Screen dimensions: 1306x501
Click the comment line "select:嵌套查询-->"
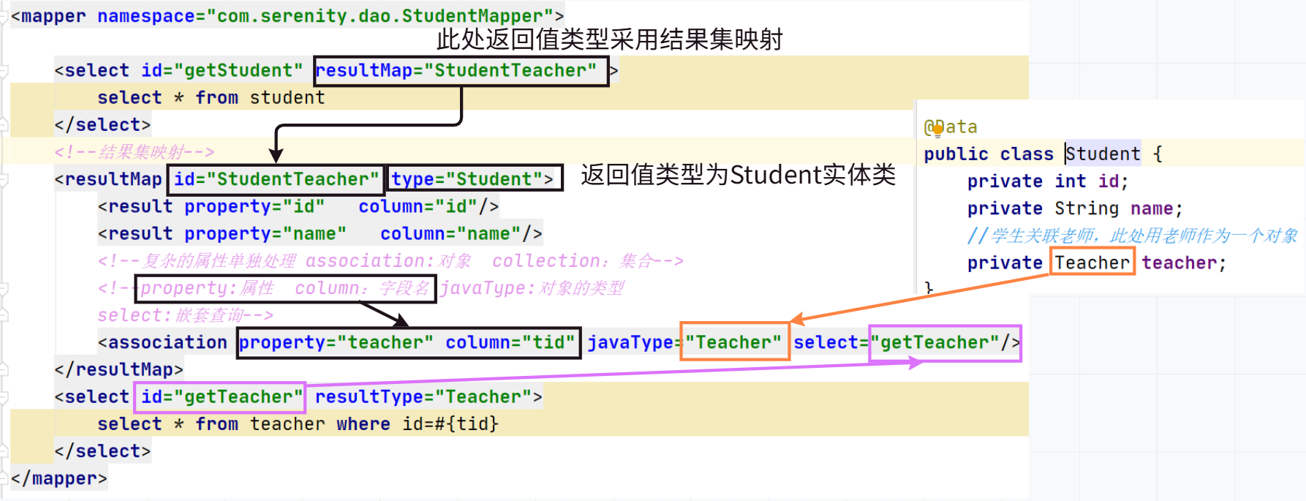point(186,315)
